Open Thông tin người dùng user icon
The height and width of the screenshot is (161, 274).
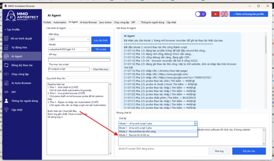pyautogui.click(x=6, y=101)
